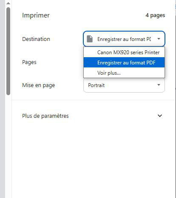The width and height of the screenshot is (176, 198).
Task: Expand the Plus de paramètres section
Action: click(x=93, y=116)
